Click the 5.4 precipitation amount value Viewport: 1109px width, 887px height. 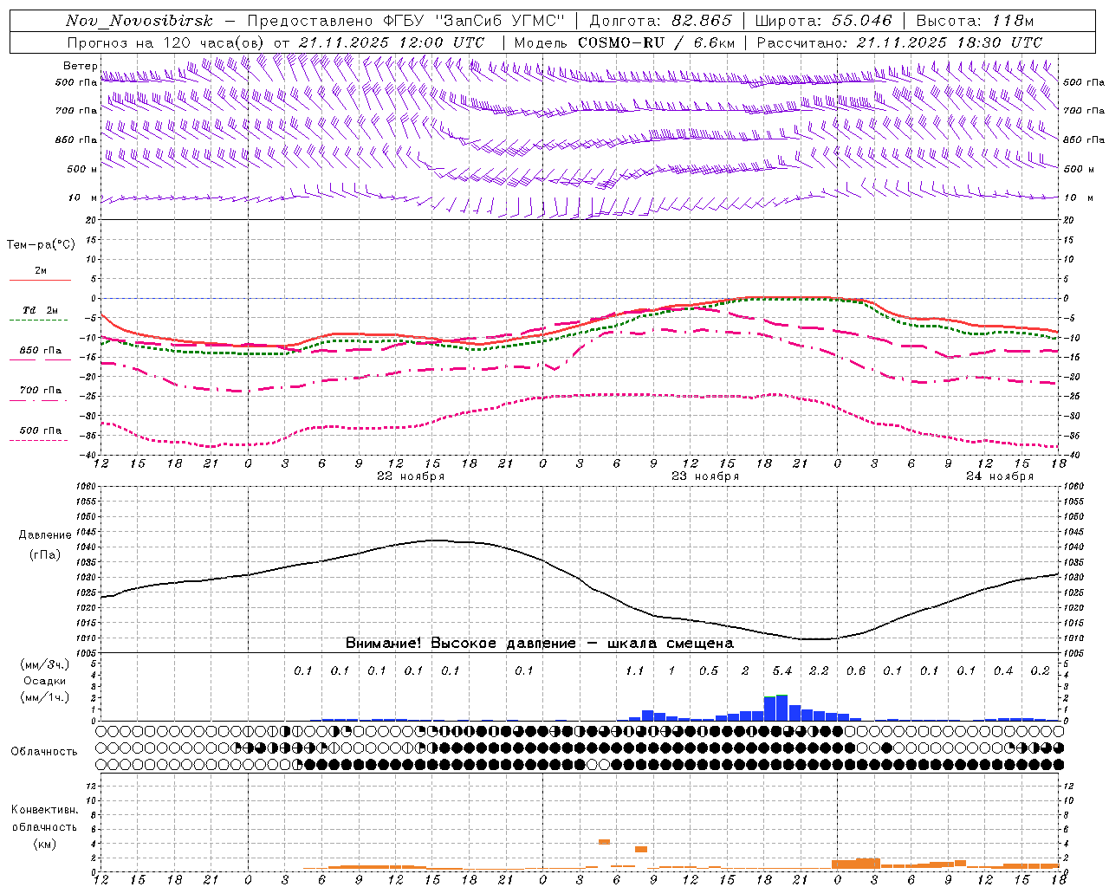[x=781, y=670]
